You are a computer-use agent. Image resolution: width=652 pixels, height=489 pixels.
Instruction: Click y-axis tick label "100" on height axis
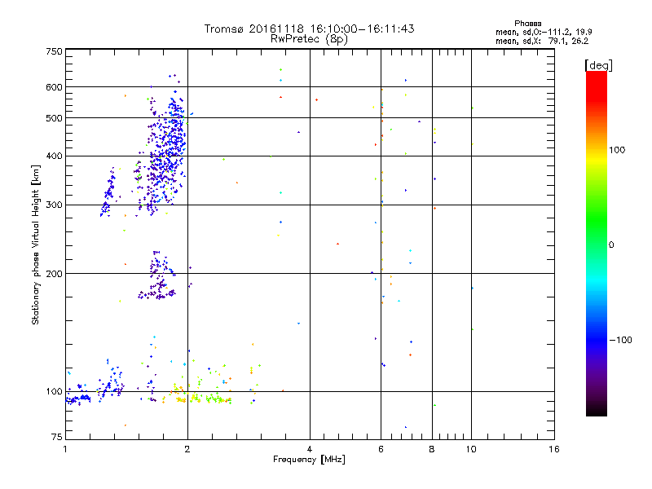(54, 392)
